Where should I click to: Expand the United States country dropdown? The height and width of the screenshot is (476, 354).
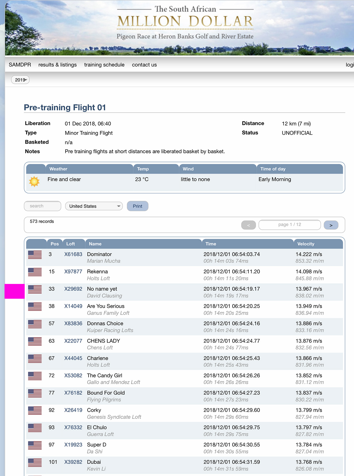pos(94,206)
